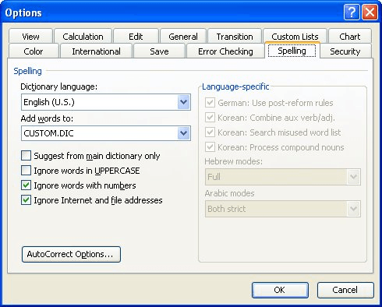382x307 pixels.
Task: Switch to Custom Lists tab
Action: 295,37
